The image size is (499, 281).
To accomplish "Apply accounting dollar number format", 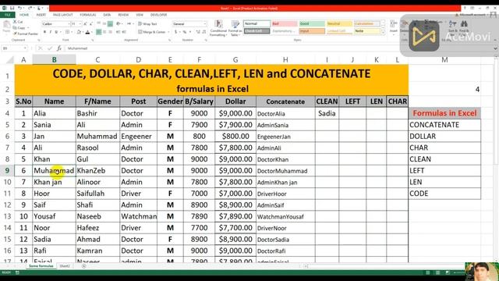I will point(175,32).
